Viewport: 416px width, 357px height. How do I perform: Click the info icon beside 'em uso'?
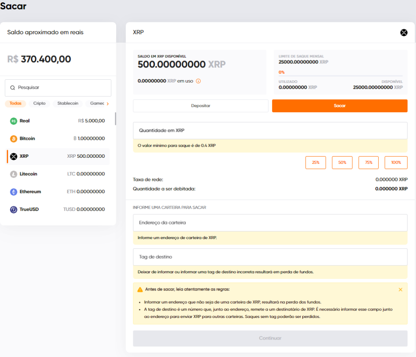[x=198, y=81]
